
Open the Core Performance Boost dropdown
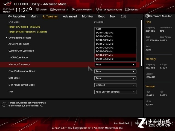[x=115, y=72]
